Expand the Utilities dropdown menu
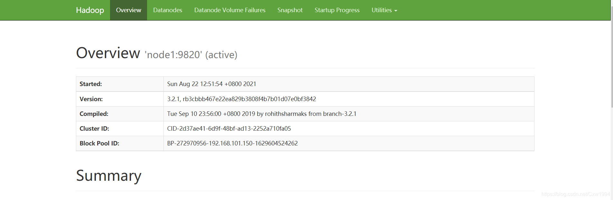The width and height of the screenshot is (613, 200). (x=384, y=10)
